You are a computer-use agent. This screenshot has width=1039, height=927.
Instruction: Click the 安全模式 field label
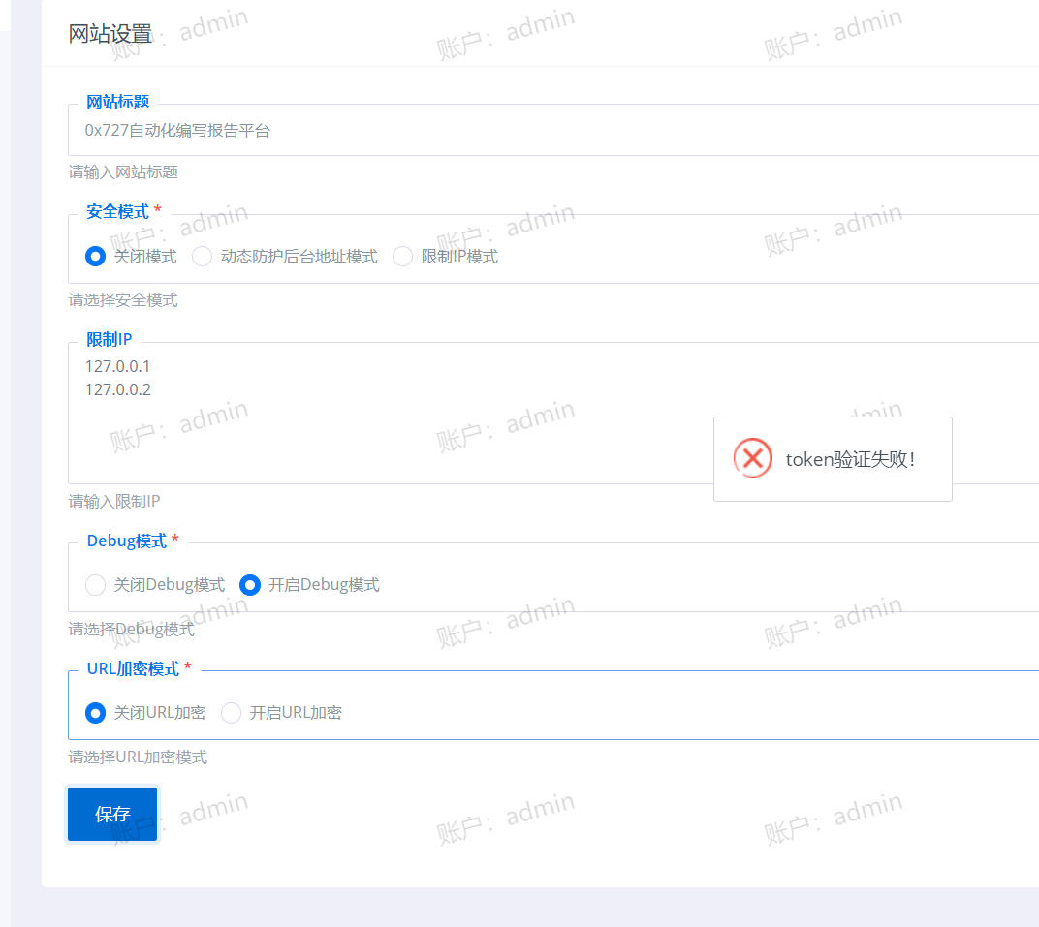click(x=115, y=211)
